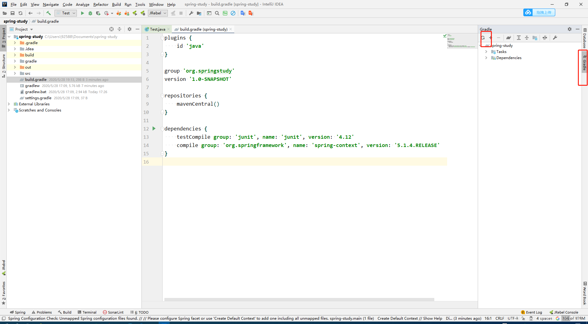Locate current file in Project tree
Screen dimensions: 588x324
[x=111, y=29]
